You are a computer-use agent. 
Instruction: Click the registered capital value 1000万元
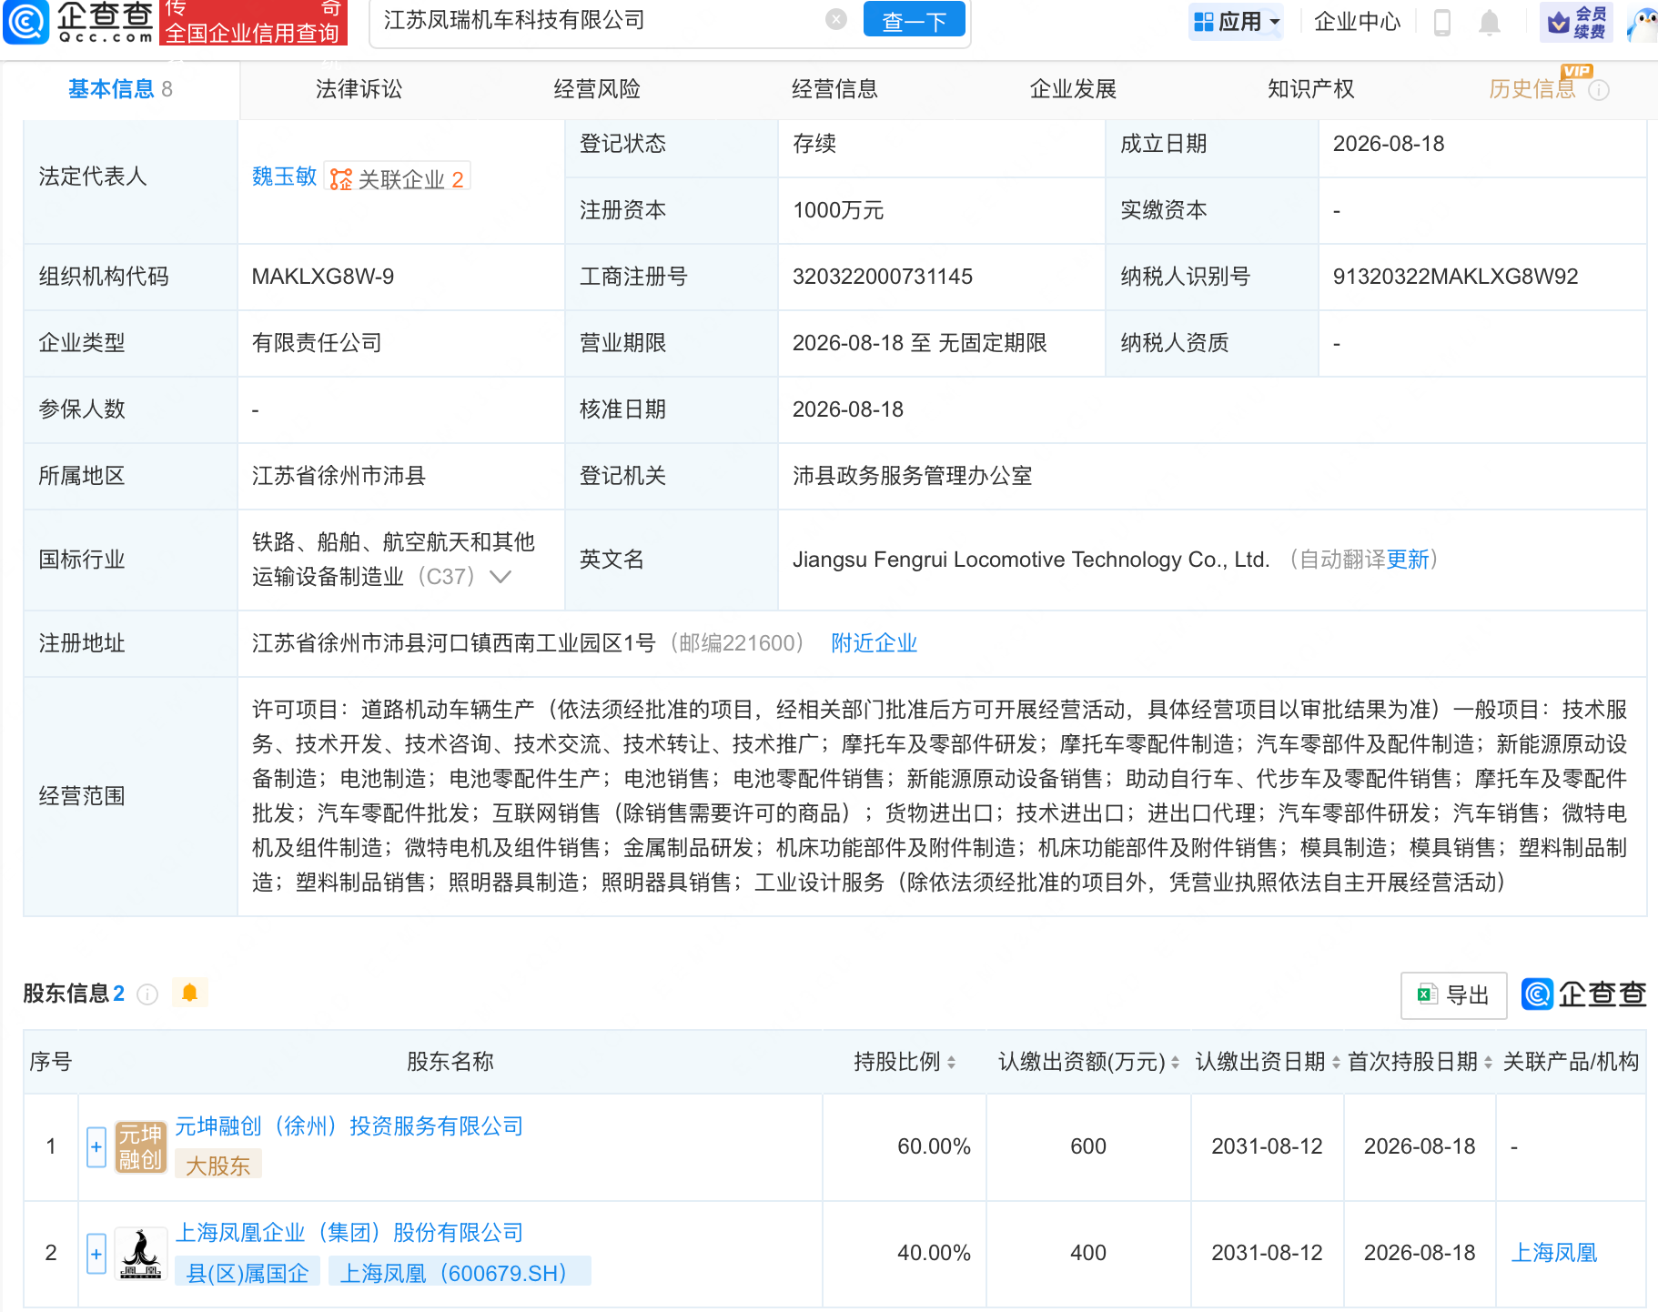pos(838,210)
